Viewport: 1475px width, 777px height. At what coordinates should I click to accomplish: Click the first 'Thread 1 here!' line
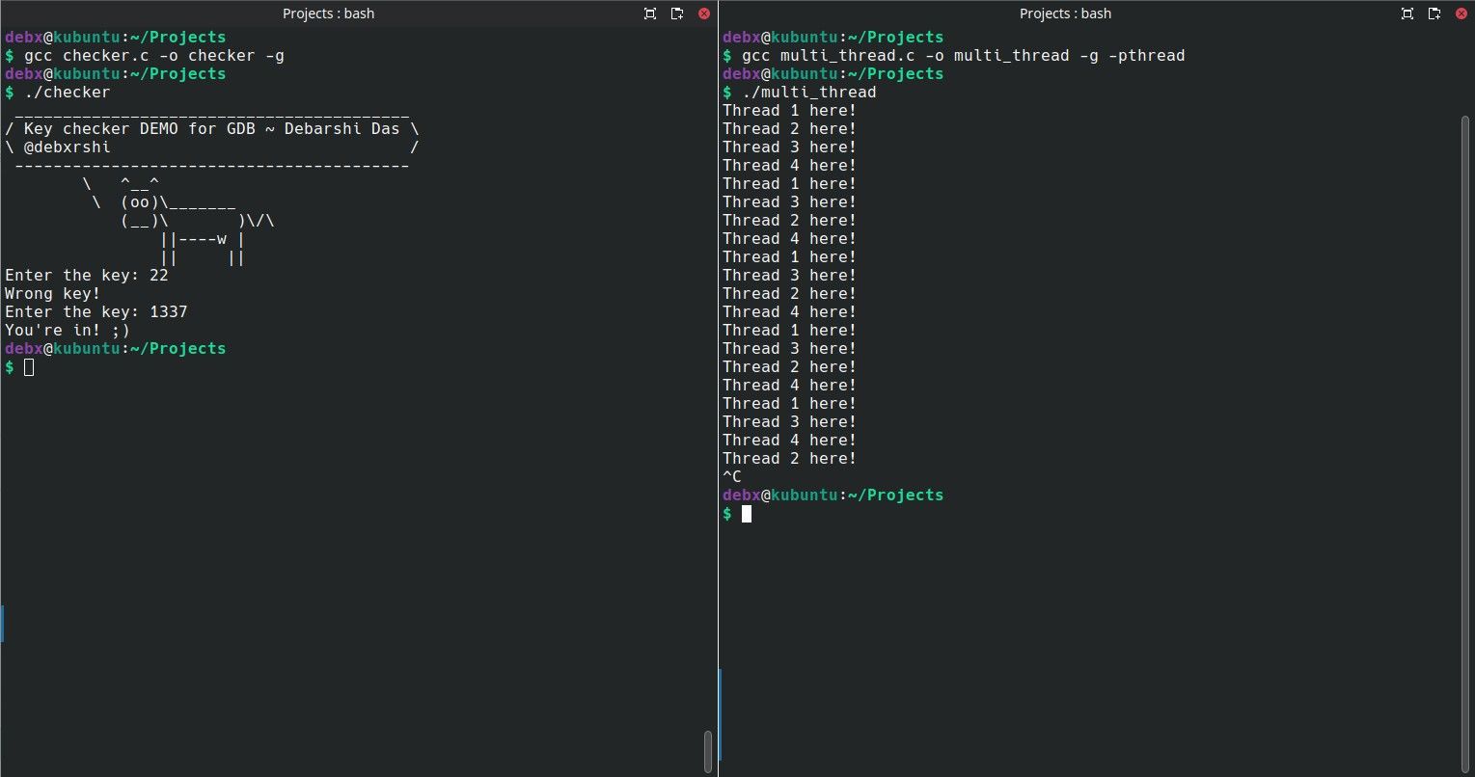788,110
